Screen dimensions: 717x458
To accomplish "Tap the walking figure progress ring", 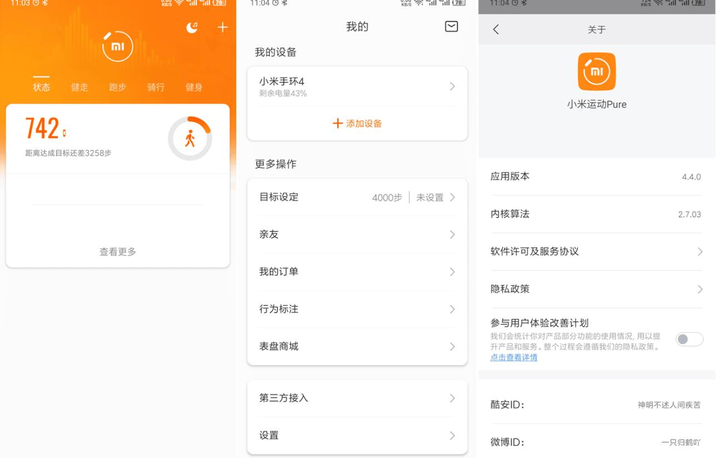I will (x=190, y=139).
